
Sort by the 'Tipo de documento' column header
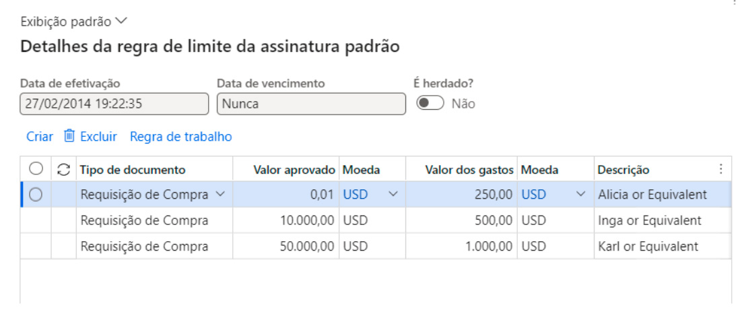[x=133, y=170]
